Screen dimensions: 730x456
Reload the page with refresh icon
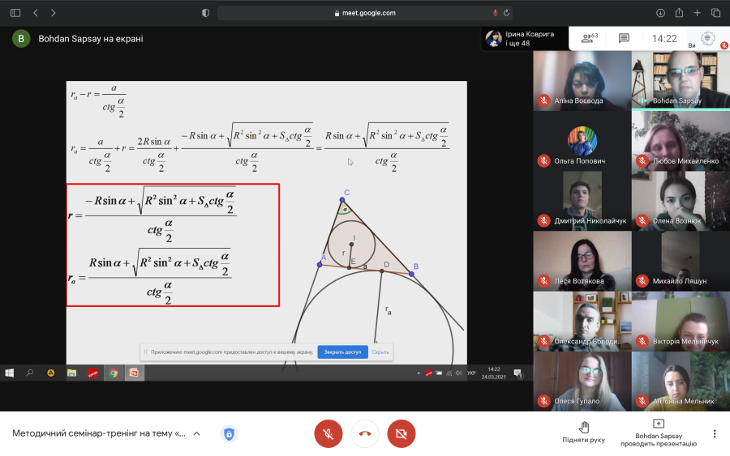pos(506,13)
